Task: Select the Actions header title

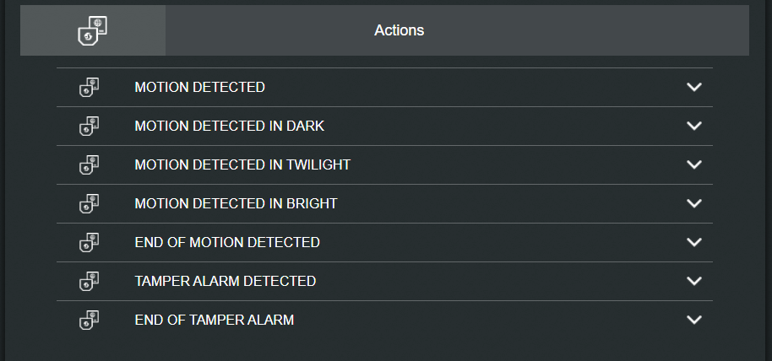Action: coord(399,30)
